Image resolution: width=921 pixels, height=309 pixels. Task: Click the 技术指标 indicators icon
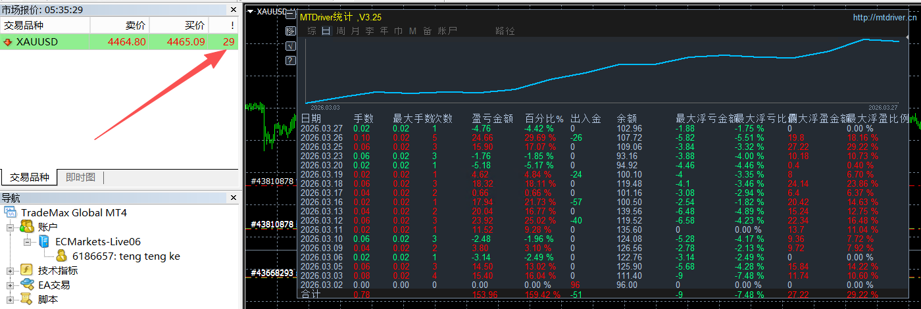pyautogui.click(x=26, y=270)
